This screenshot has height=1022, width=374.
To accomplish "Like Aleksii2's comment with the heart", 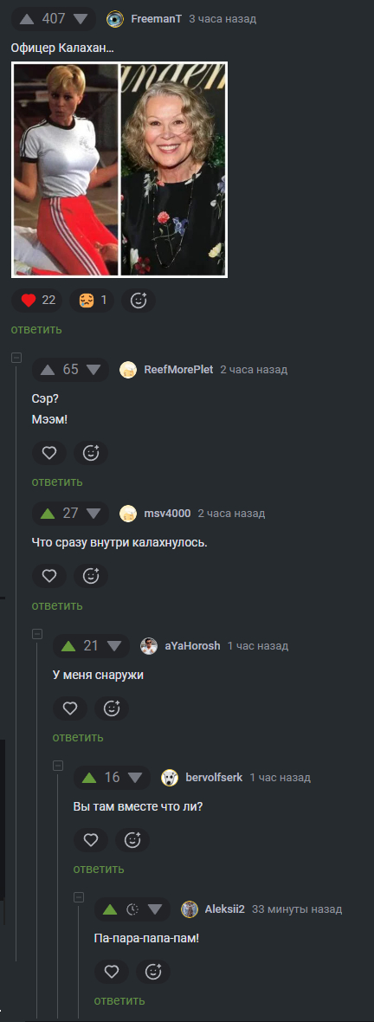I will (112, 972).
